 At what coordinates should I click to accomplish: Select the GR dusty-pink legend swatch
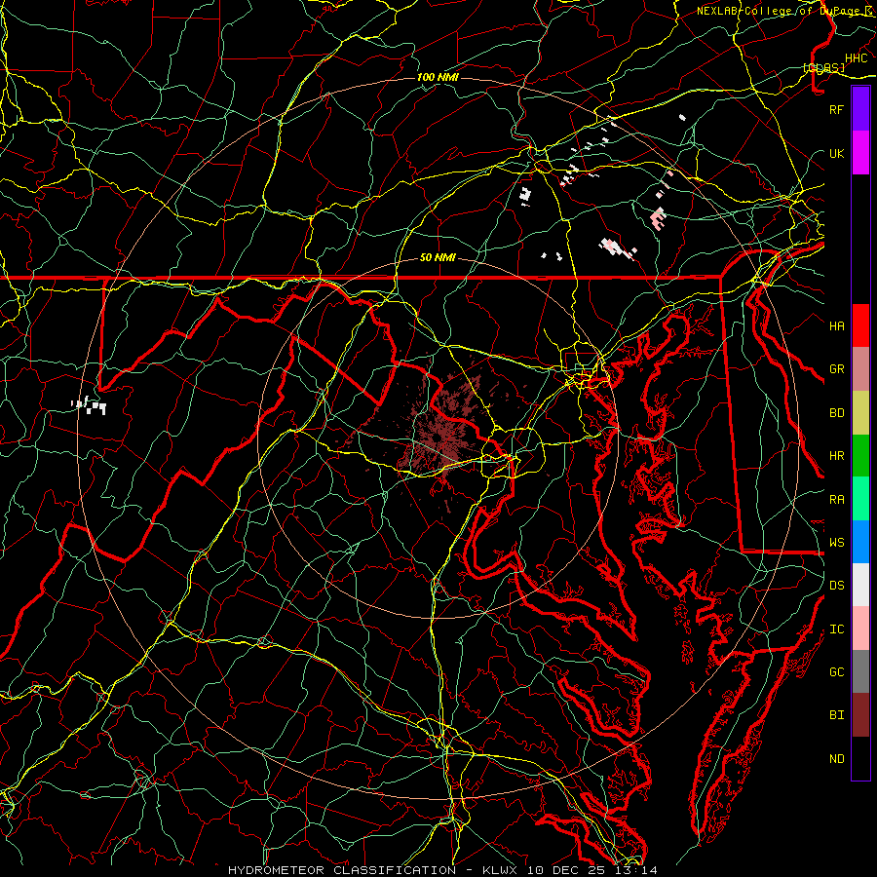tap(860, 369)
